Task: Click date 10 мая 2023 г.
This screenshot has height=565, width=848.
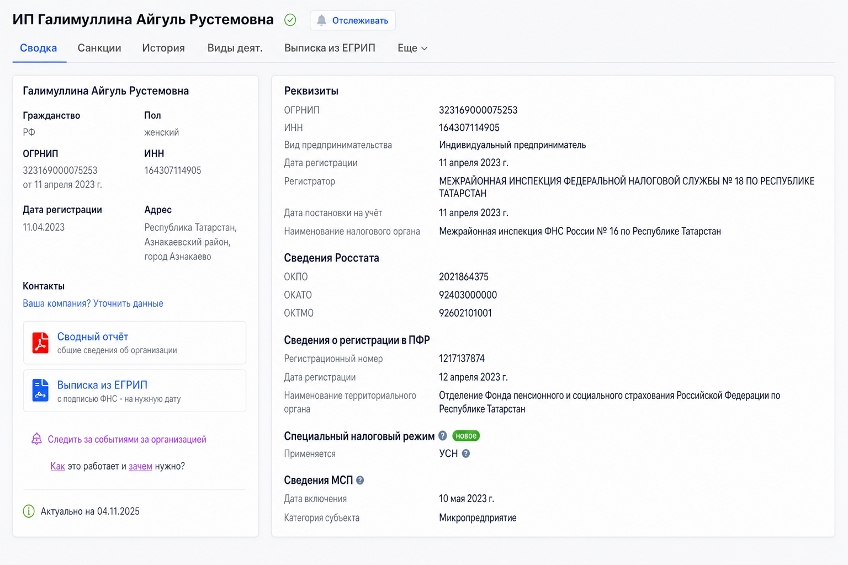Action: click(467, 499)
